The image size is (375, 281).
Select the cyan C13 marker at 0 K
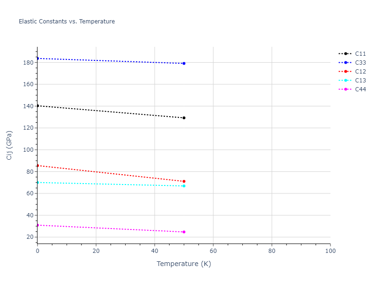pos(37,182)
